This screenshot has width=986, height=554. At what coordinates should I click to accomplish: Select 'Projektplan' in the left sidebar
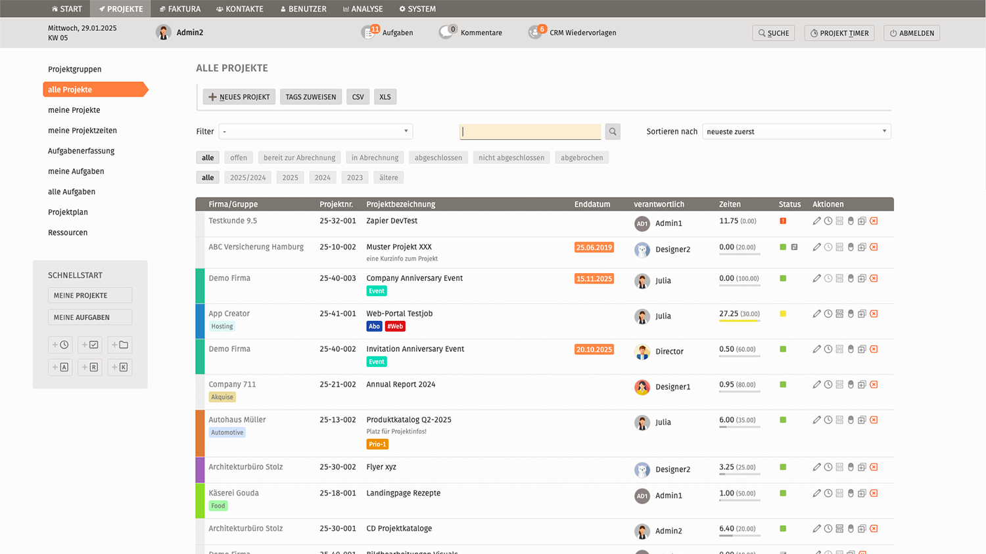[68, 212]
